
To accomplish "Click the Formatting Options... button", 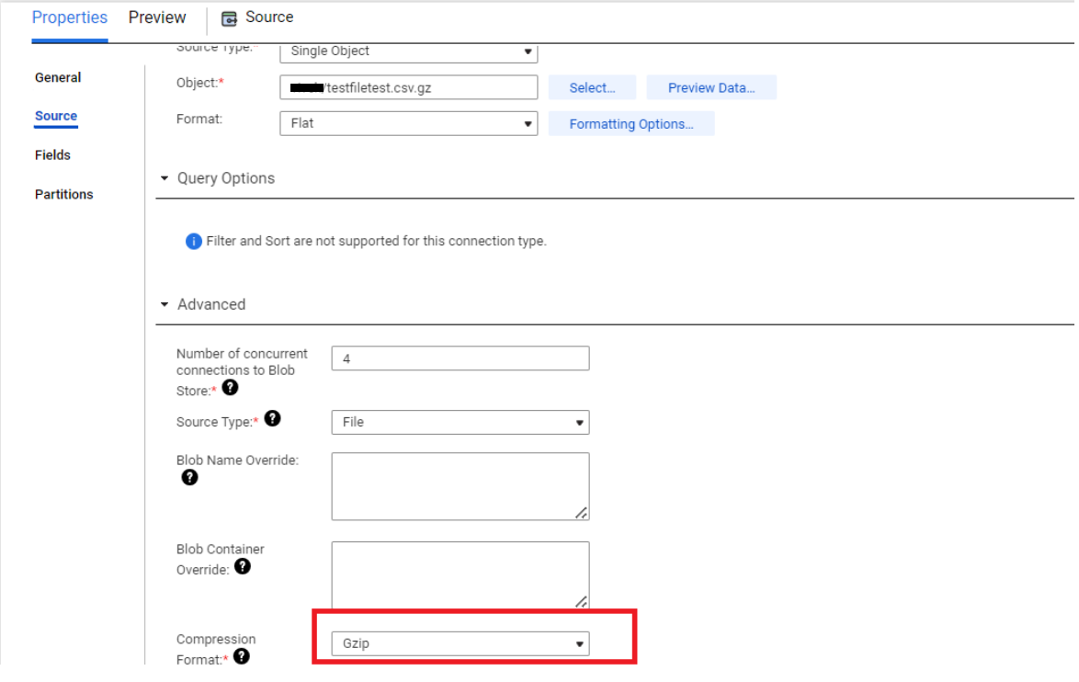I will 631,125.
